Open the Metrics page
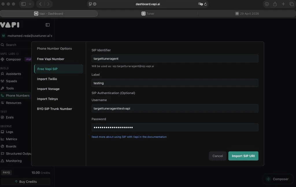This screenshot has height=187, width=296. pos(11,139)
